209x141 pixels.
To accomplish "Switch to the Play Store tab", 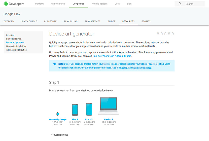I will point(50,21).
